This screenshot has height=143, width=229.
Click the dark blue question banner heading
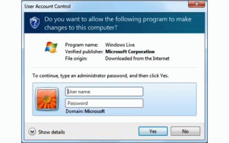pyautogui.click(x=118, y=23)
